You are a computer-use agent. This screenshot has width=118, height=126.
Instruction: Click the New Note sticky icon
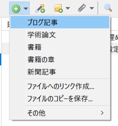point(58,9)
